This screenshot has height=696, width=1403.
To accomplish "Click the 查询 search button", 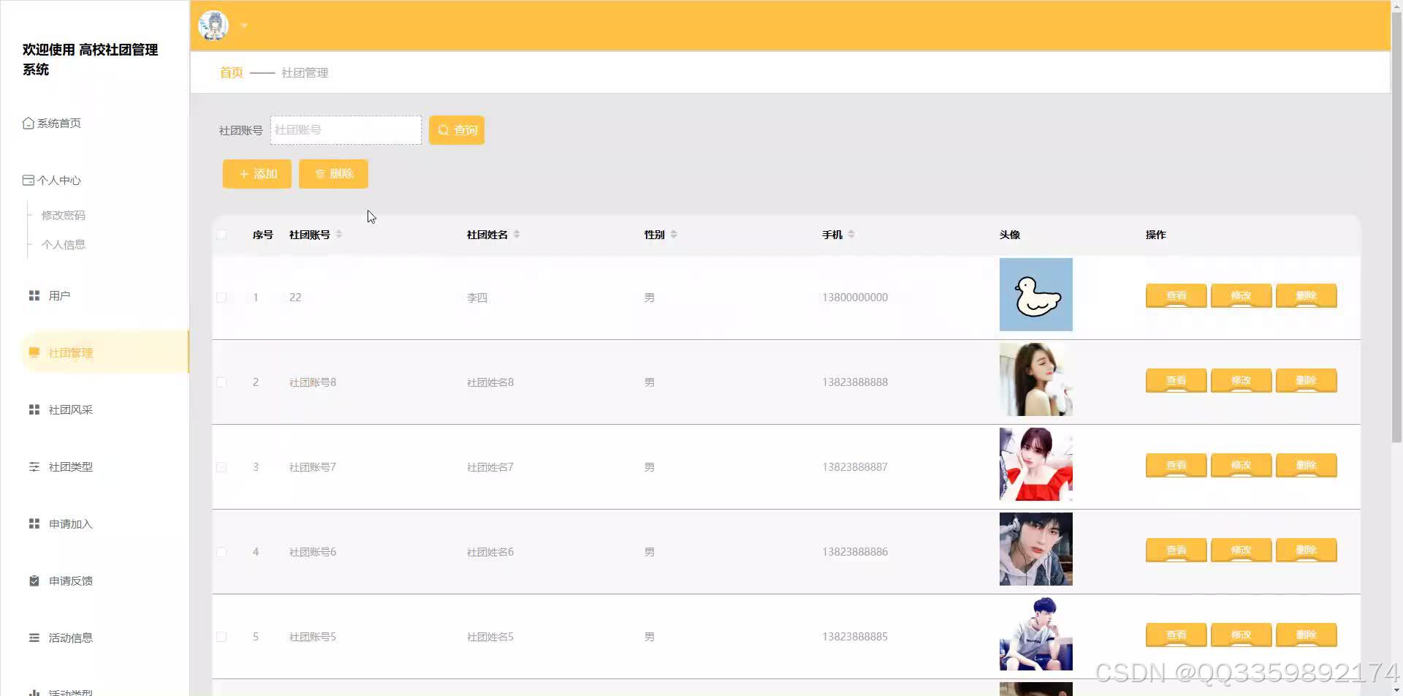I will coord(457,130).
